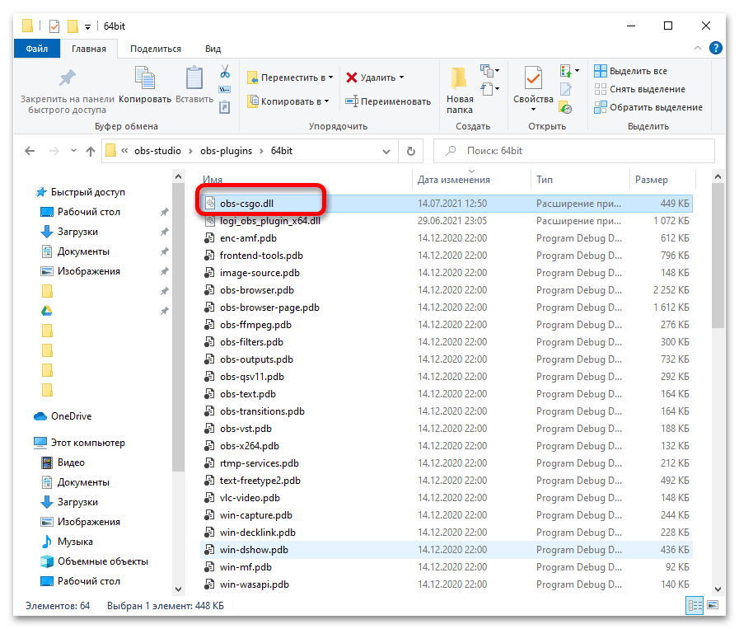Select obs-browser.pdb file
739x629 pixels.
(446, 290)
